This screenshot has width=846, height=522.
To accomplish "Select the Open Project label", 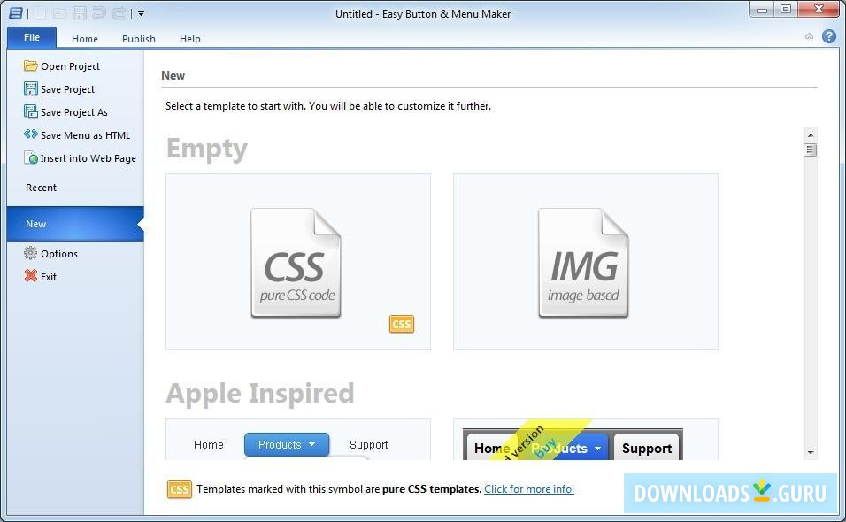I will (x=70, y=66).
